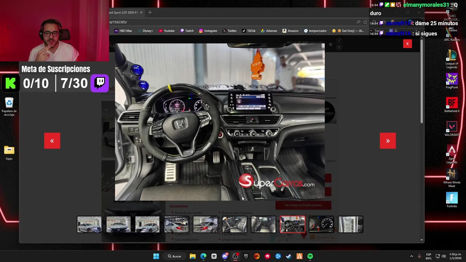Open League of Legends desktop shortcut

click(x=452, y=59)
